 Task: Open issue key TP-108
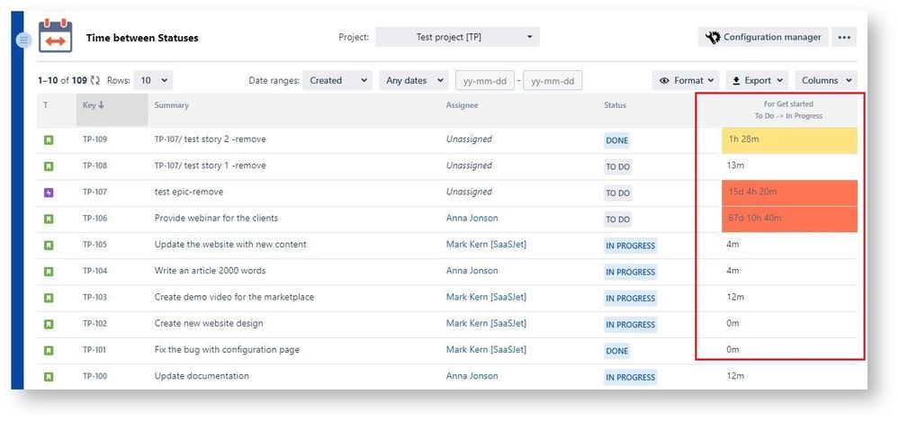94,166
